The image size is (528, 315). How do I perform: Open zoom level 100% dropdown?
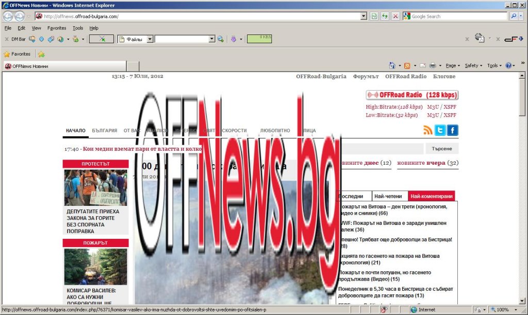coord(516,310)
